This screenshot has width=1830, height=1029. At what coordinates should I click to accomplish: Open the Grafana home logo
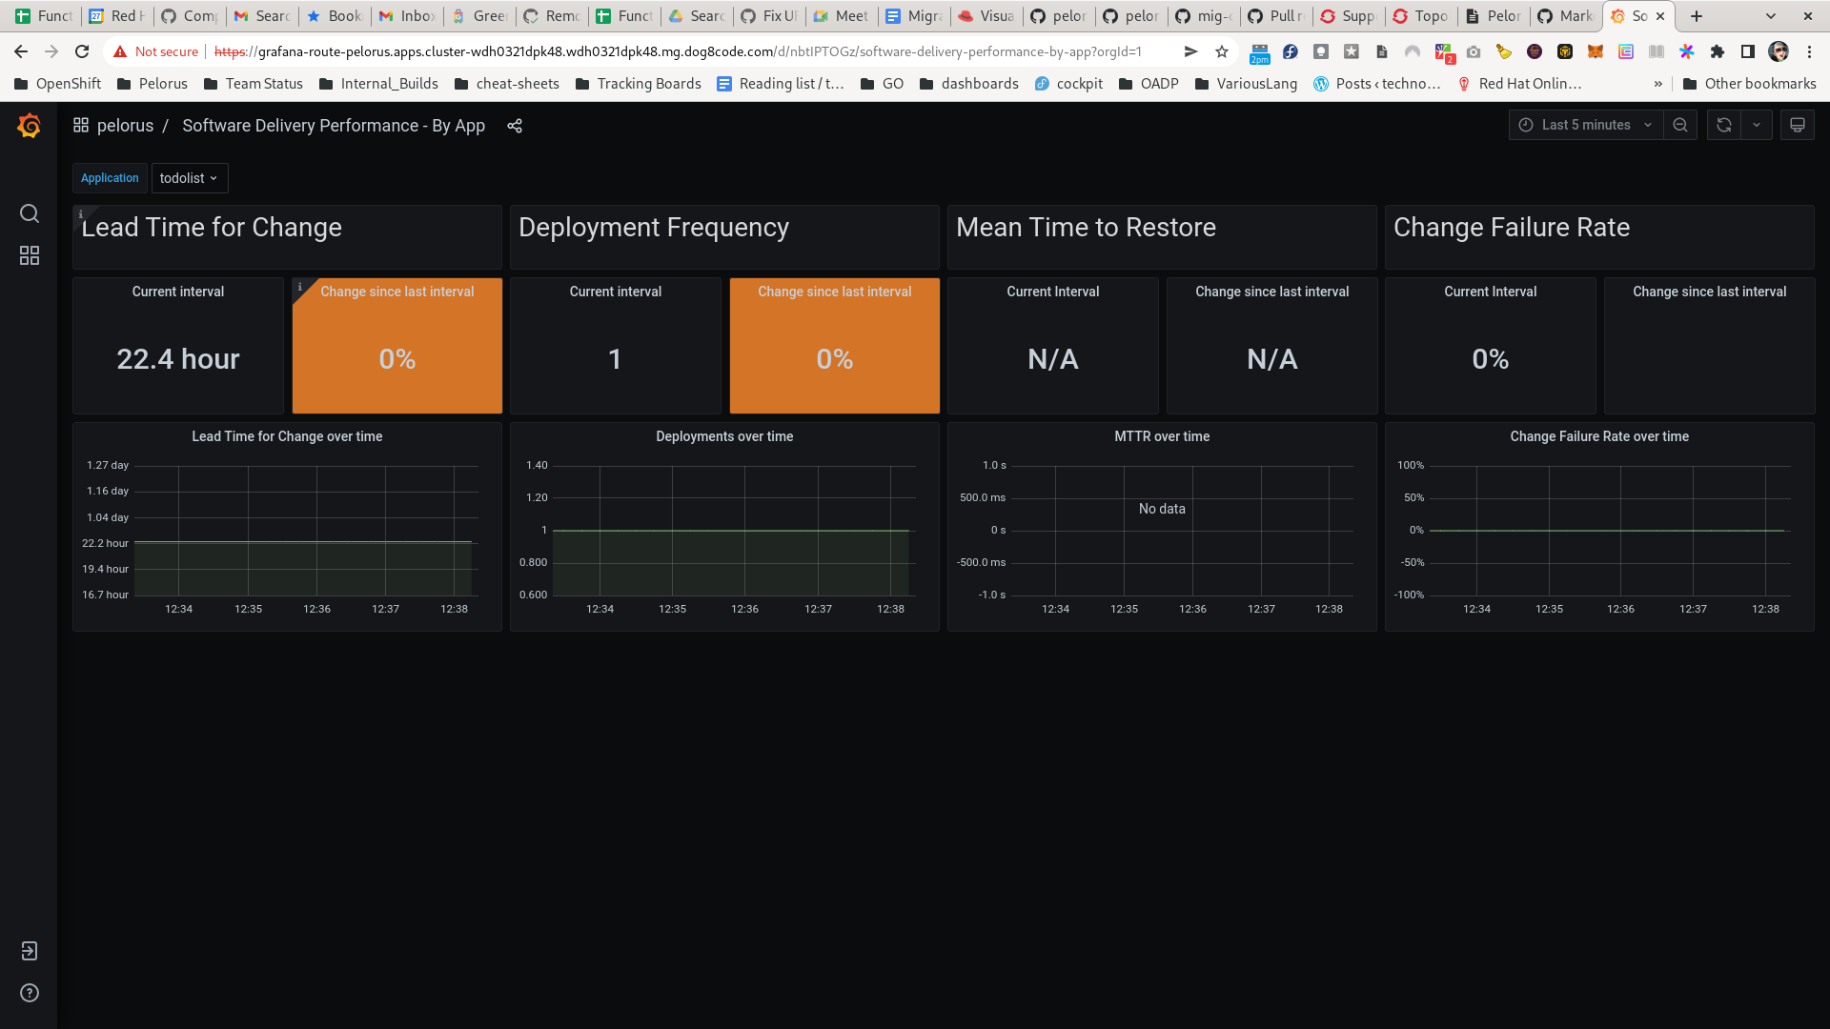(29, 125)
